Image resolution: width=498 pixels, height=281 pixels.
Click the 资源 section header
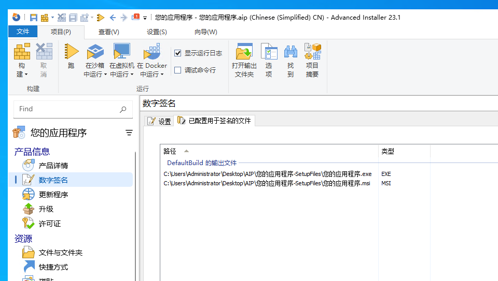[23, 239]
